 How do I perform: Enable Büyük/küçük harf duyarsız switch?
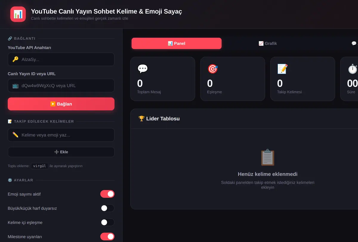coord(107,208)
